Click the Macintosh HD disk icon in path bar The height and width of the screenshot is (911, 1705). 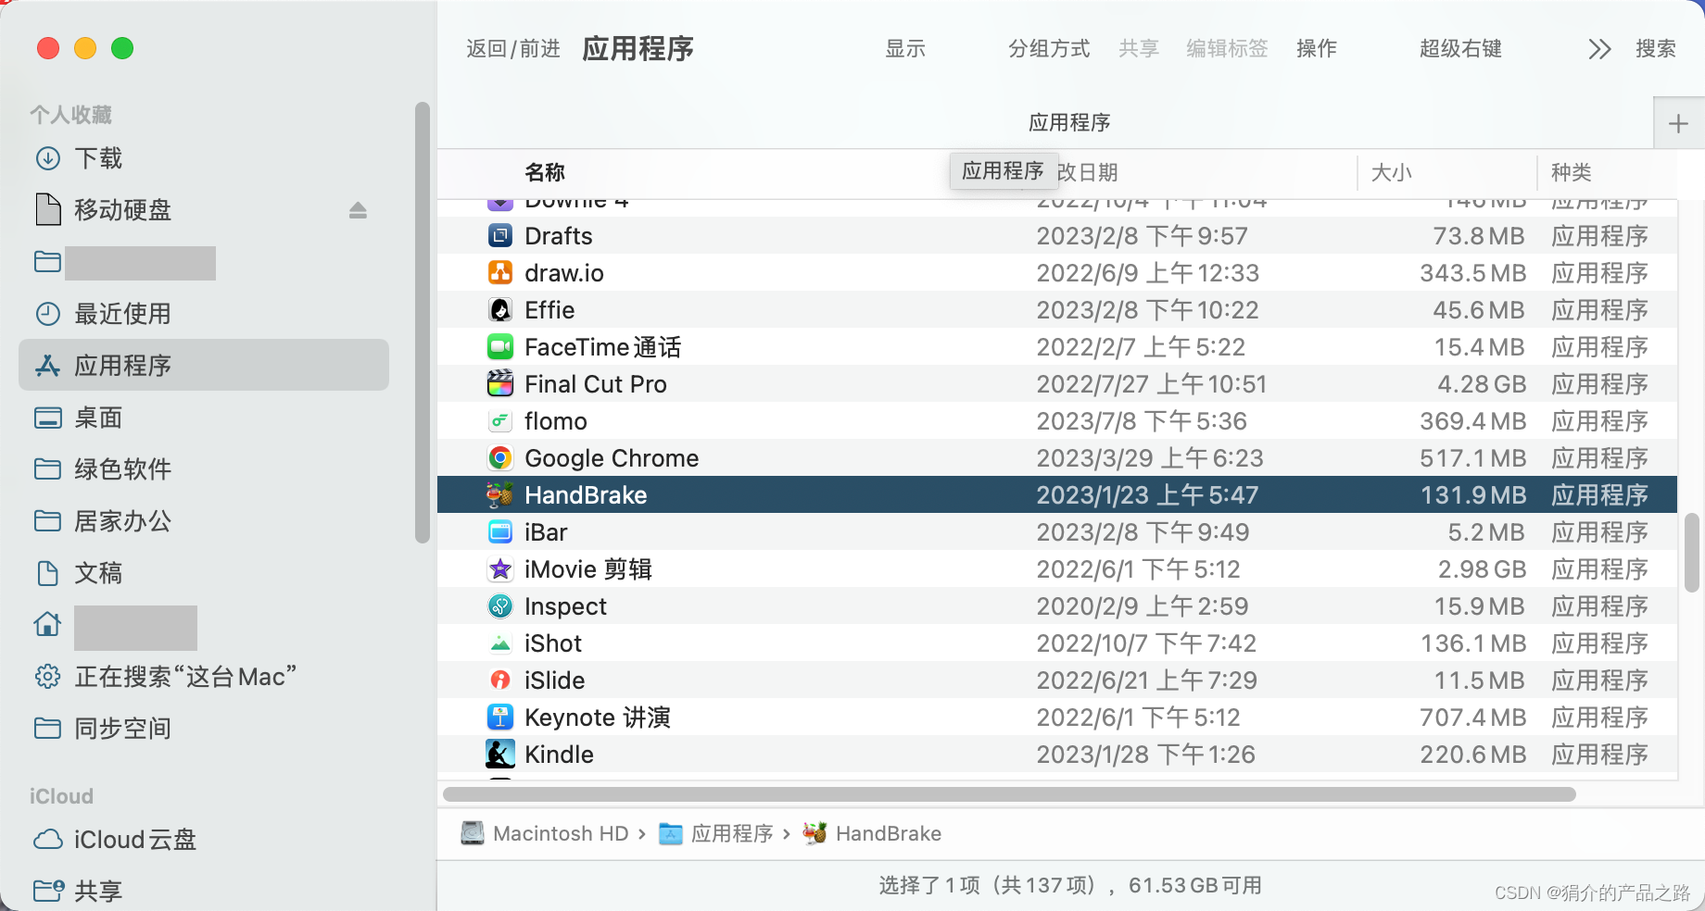473,833
